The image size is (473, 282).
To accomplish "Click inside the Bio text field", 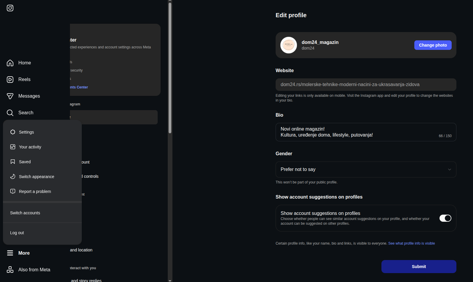I will (366, 132).
